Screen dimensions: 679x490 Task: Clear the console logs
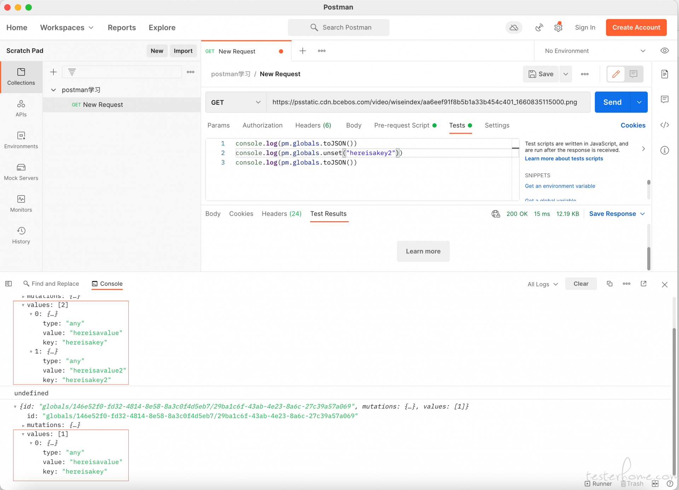tap(581, 284)
